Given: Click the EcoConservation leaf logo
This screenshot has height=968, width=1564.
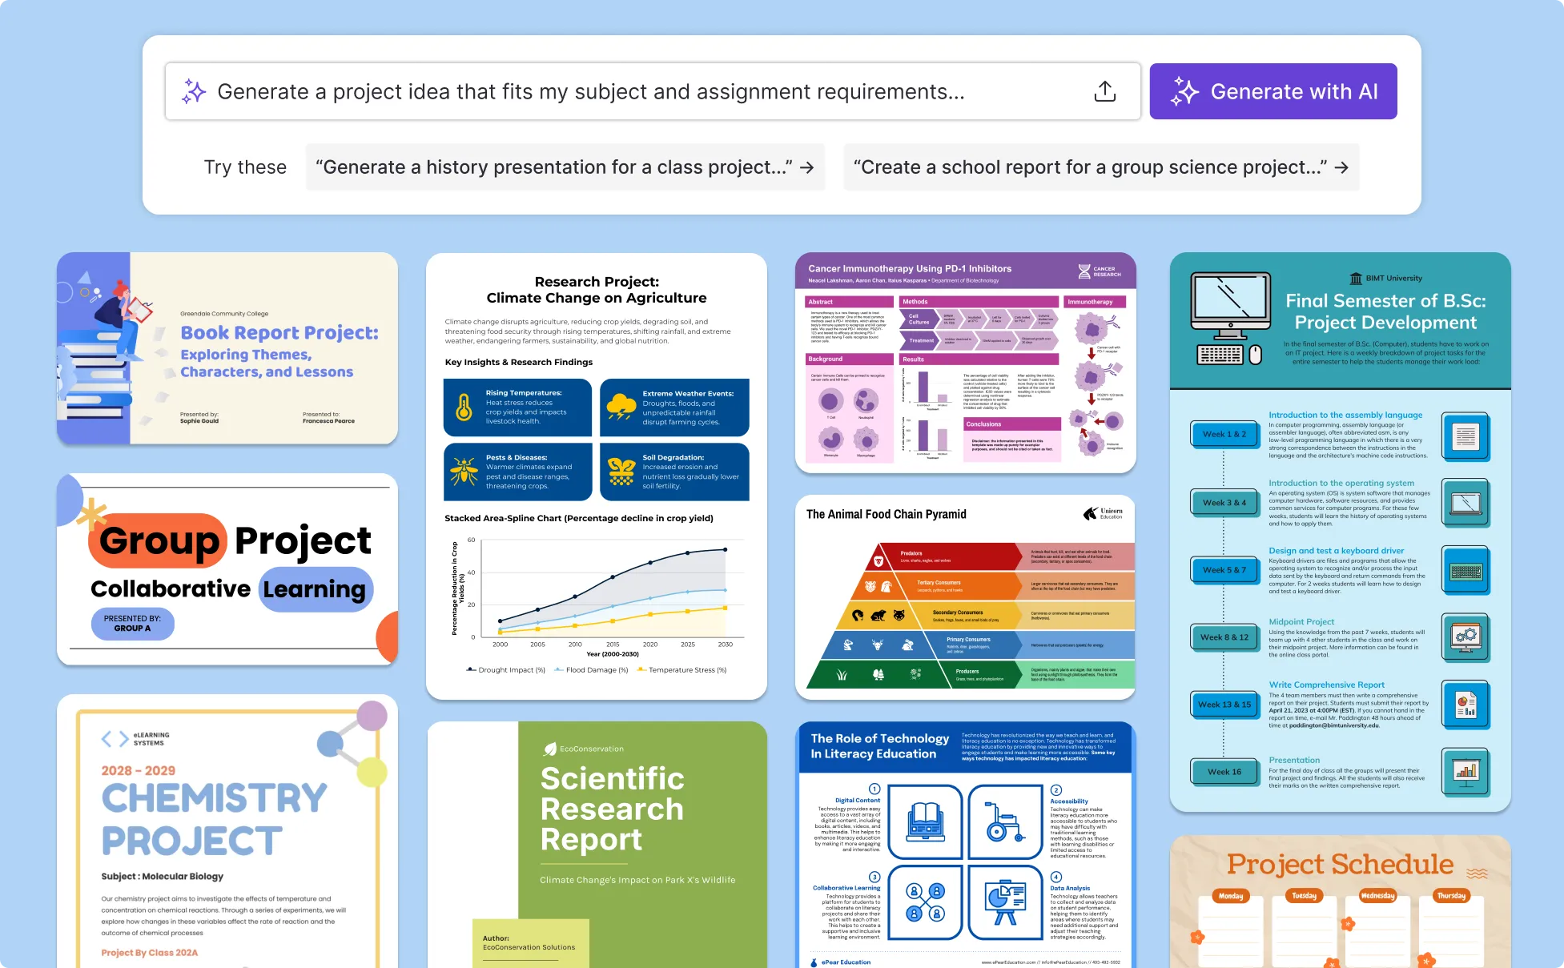Looking at the screenshot, I should point(550,748).
